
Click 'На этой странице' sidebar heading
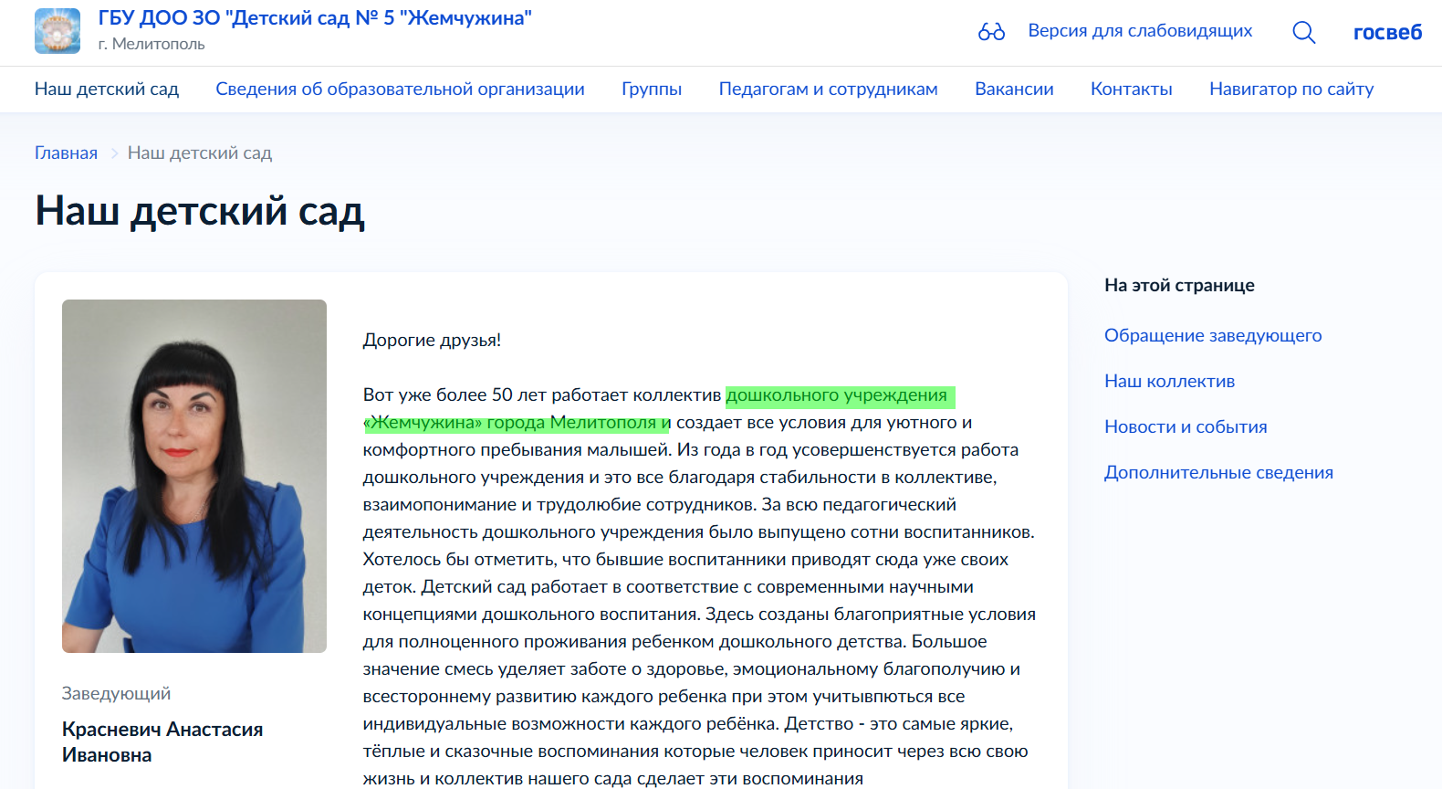coord(1179,285)
